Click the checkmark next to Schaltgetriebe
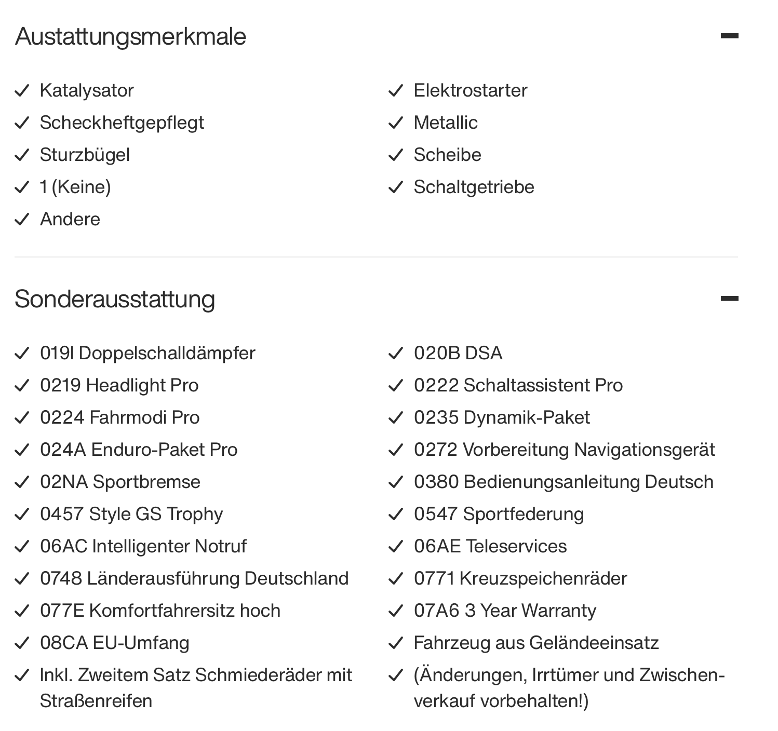Screen dimensions: 778x731 click(396, 187)
